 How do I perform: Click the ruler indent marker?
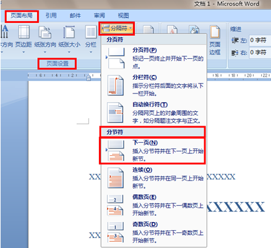88,77
